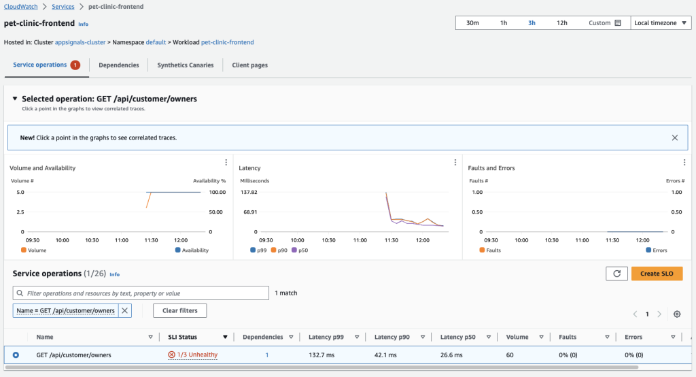696x377 pixels.
Task: Click the purple p50 legend swatch
Action: pyautogui.click(x=294, y=250)
